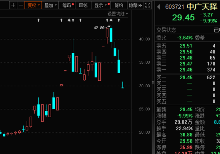Switch to 简约 view mode
The width and height of the screenshot is (220, 154).
coord(119,5)
